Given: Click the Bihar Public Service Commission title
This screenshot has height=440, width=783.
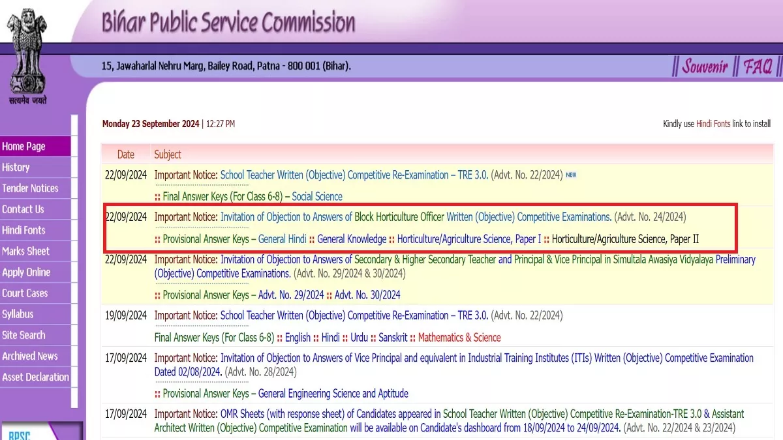Looking at the screenshot, I should click(x=228, y=23).
